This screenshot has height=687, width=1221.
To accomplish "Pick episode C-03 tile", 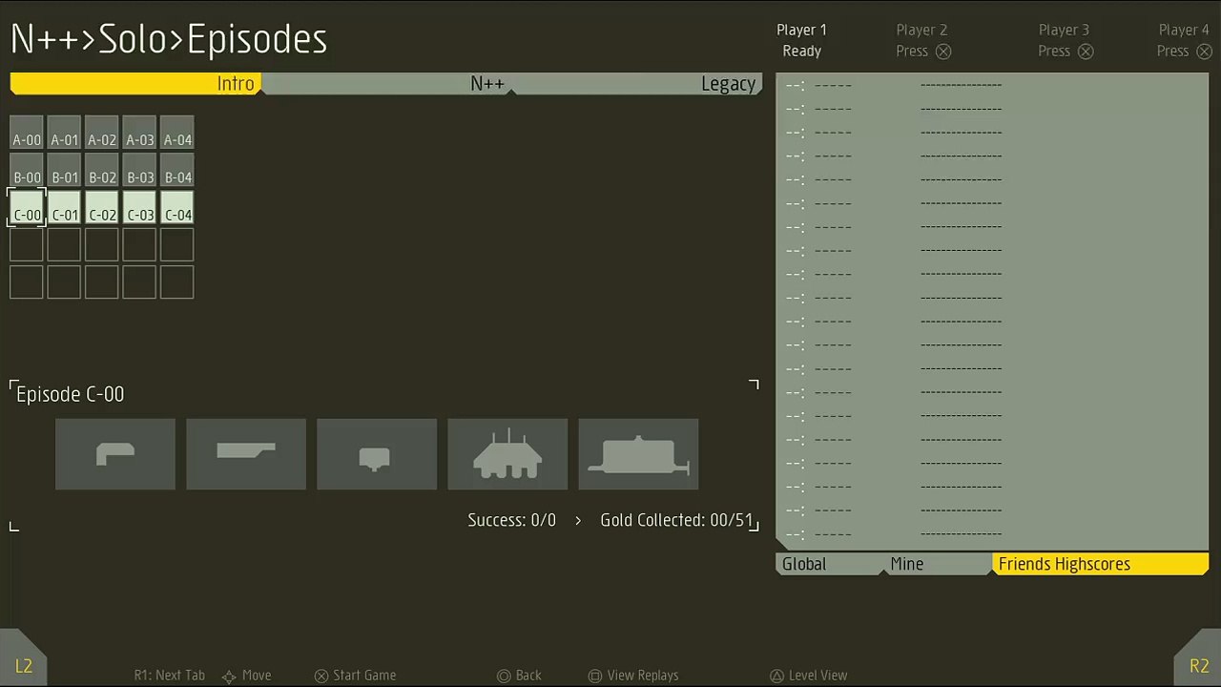I will tap(140, 207).
